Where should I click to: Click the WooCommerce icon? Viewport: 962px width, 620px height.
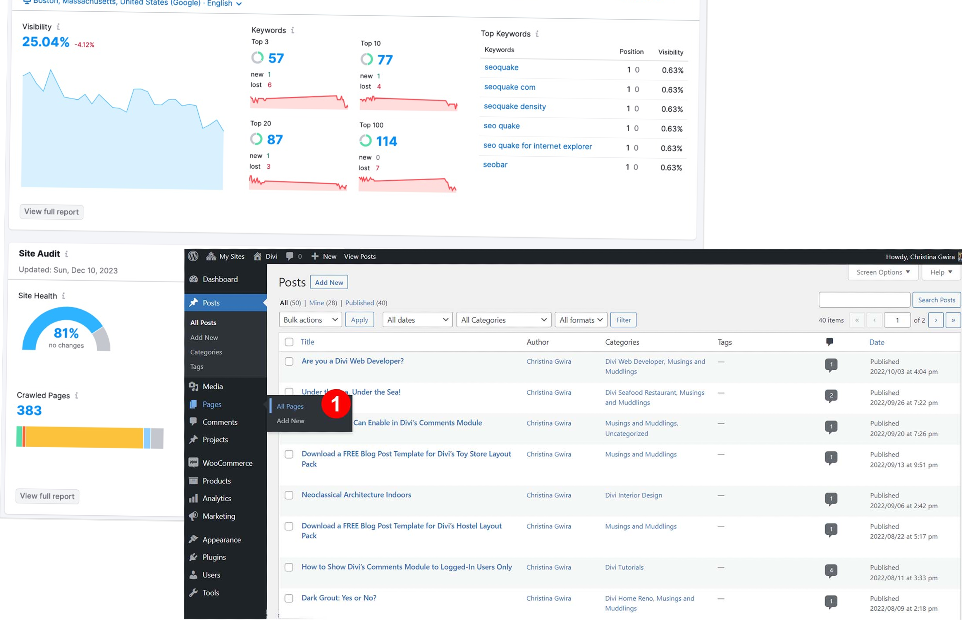[193, 462]
